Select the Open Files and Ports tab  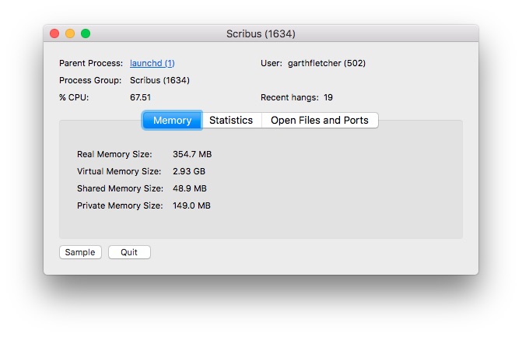tap(320, 121)
